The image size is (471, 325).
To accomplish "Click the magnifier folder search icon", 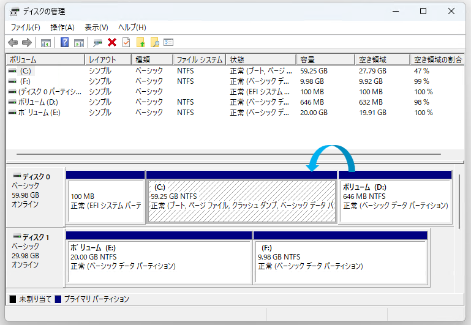I will tap(155, 42).
